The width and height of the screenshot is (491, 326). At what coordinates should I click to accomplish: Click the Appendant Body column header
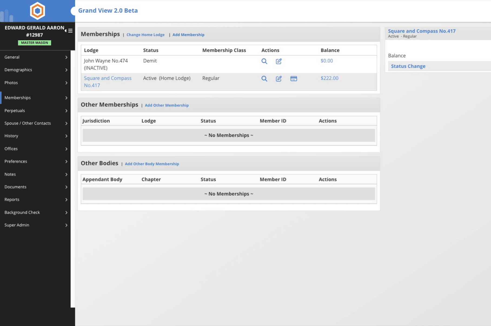102,179
